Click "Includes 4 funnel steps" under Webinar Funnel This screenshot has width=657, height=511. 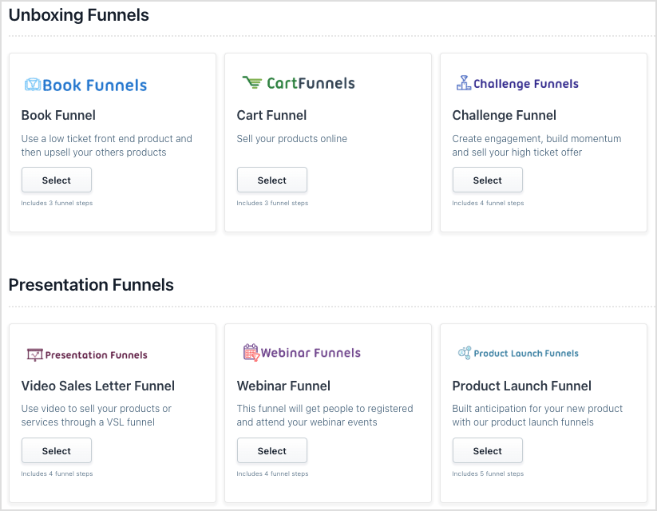(x=272, y=473)
